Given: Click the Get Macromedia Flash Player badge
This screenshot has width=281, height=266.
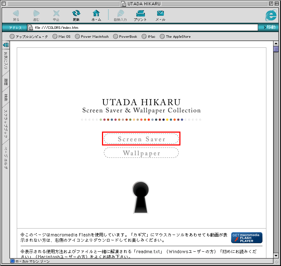Looking at the screenshot, I should pyautogui.click(x=247, y=238).
